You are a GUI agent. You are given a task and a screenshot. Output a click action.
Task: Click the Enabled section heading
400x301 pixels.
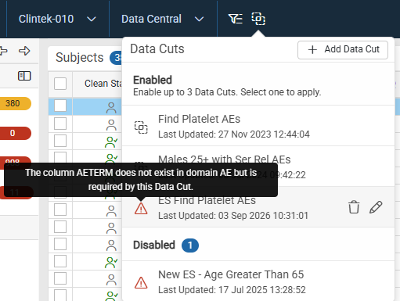(x=153, y=80)
